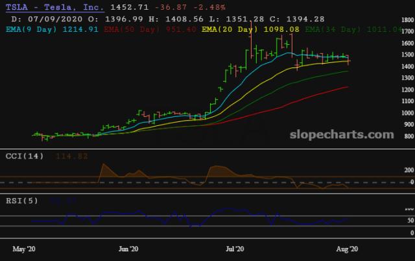Image resolution: width=415 pixels, height=261 pixels.
Task: Click the low price L: 1351.28
Action: [x=237, y=19]
